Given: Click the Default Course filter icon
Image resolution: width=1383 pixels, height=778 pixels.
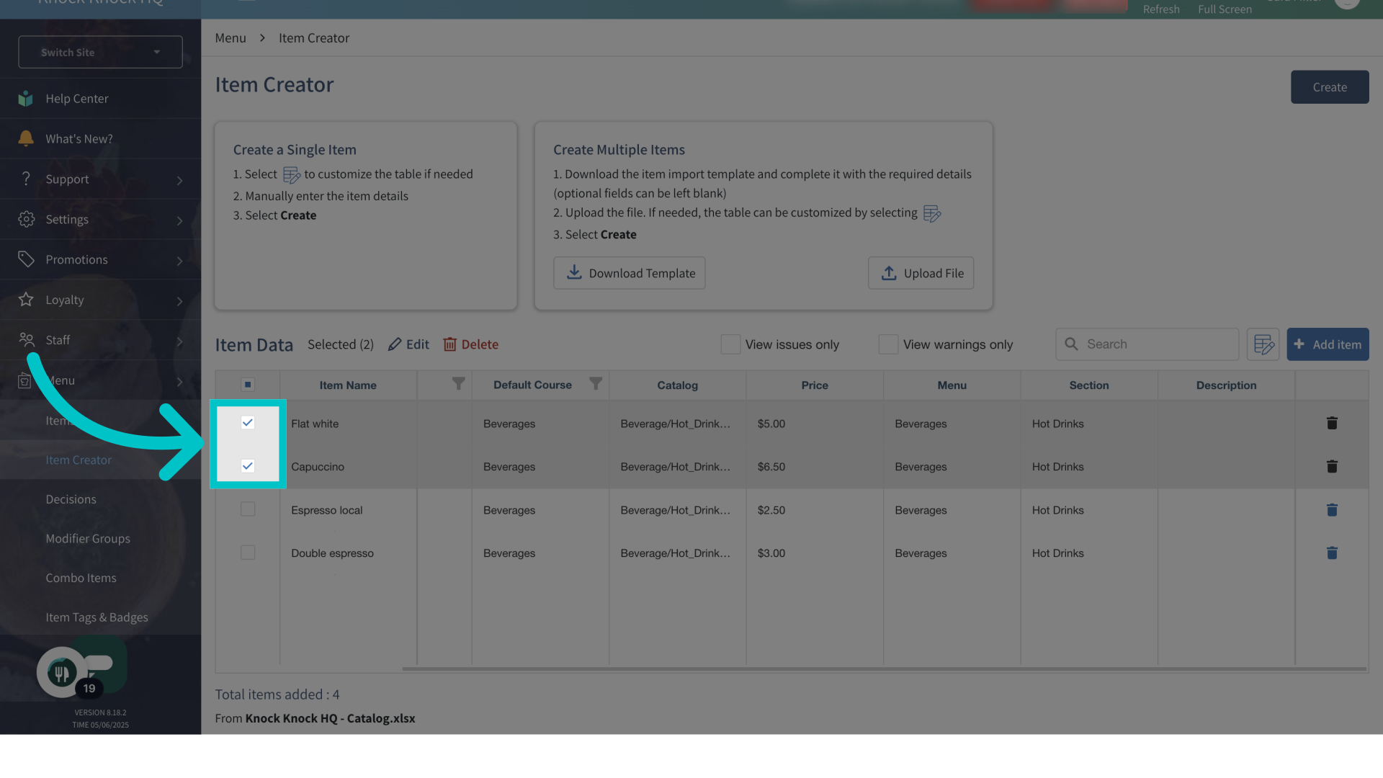Looking at the screenshot, I should (596, 384).
